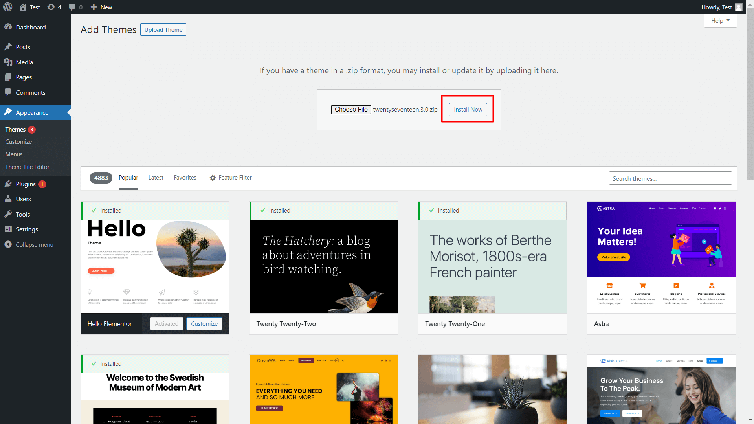Screen dimensions: 754x424
Task: Go to Media library menu
Action: point(24,62)
